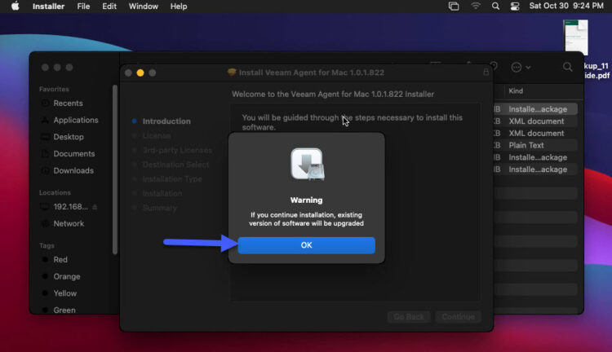Open the Help menu
The image size is (612, 352).
click(x=179, y=7)
